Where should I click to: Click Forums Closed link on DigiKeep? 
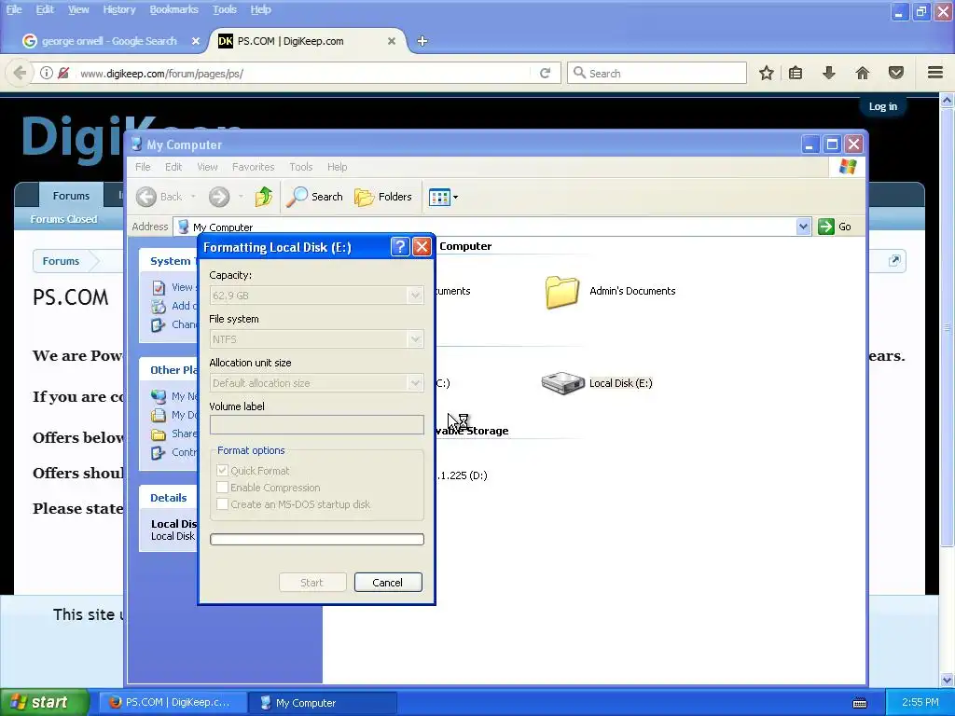point(63,218)
